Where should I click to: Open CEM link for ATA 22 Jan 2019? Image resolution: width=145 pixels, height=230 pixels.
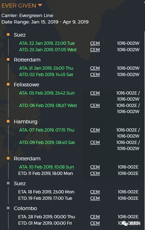95,43
